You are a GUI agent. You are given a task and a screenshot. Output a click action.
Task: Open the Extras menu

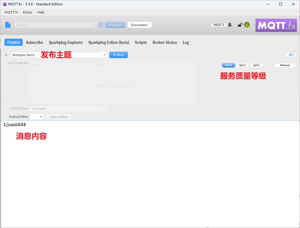28,12
